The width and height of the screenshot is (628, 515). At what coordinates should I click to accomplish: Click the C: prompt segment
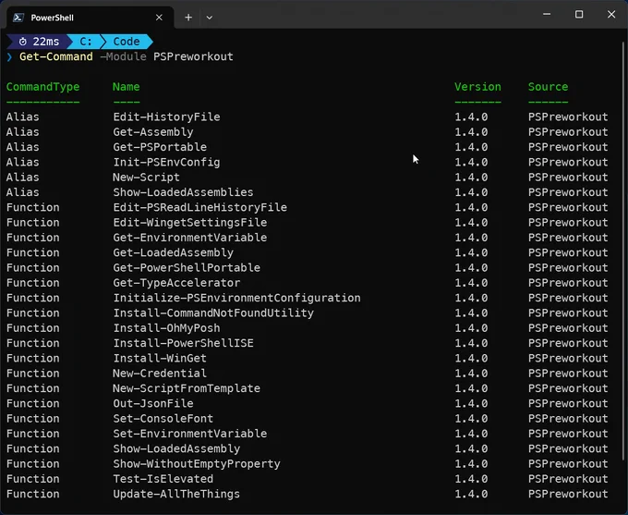[x=86, y=42]
